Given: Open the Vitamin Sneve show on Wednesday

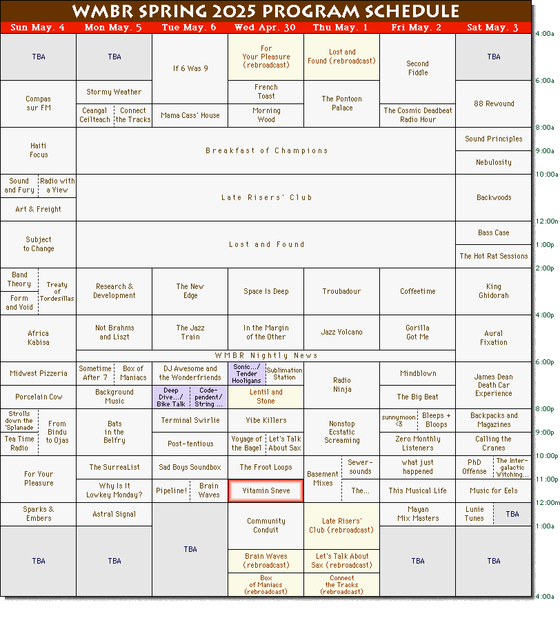Looking at the screenshot, I should click(266, 490).
